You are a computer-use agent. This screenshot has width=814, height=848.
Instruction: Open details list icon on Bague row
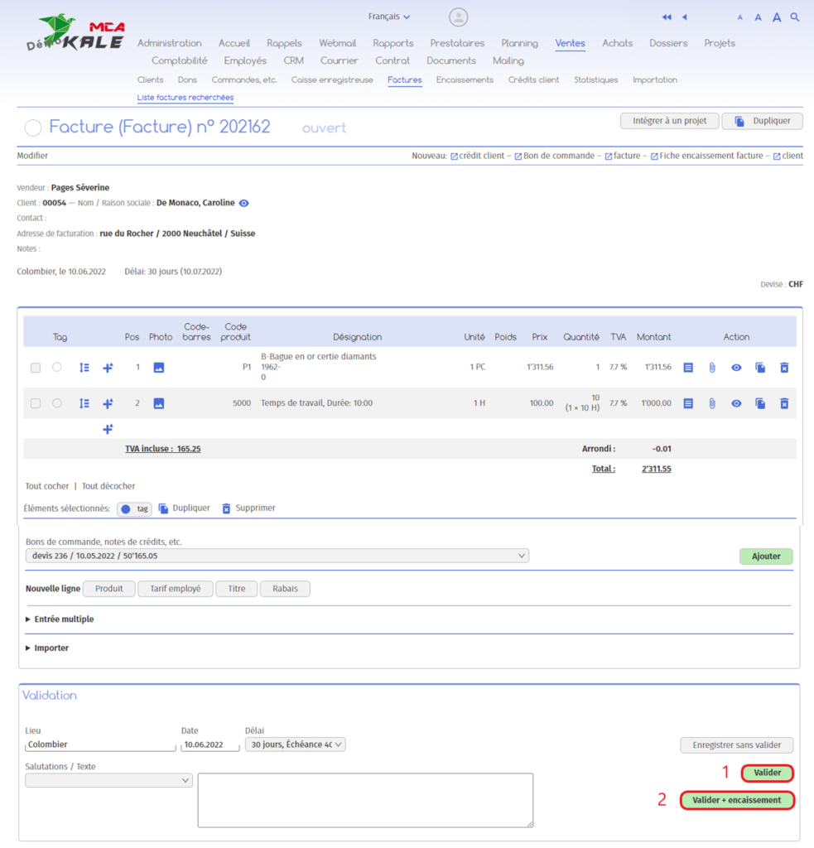tap(688, 368)
